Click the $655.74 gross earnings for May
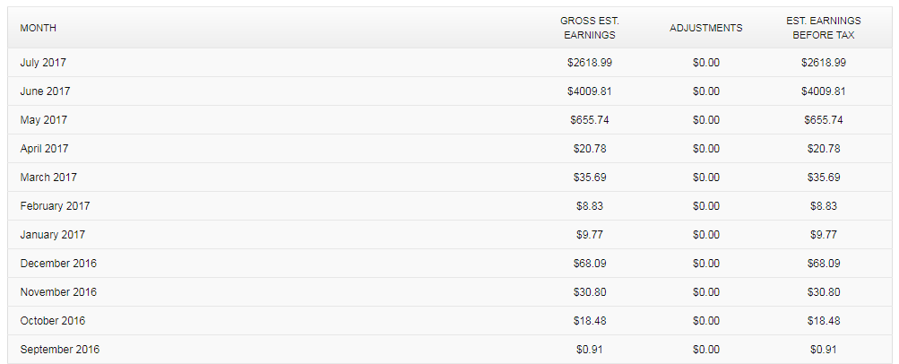 (590, 120)
